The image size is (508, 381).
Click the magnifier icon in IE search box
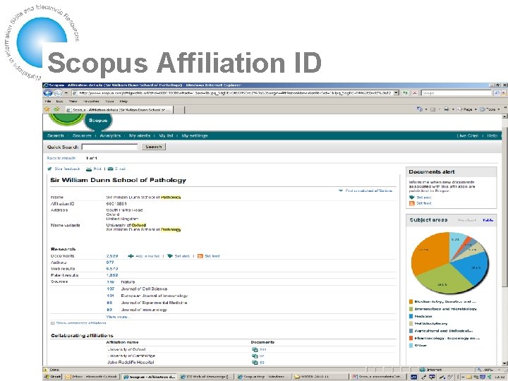[497, 93]
